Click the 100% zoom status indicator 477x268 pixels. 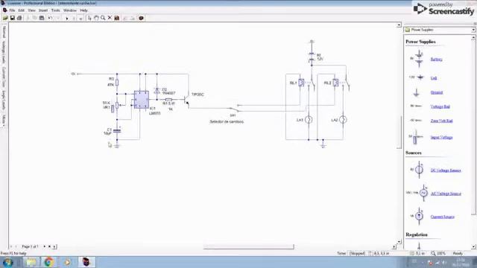pyautogui.click(x=438, y=253)
